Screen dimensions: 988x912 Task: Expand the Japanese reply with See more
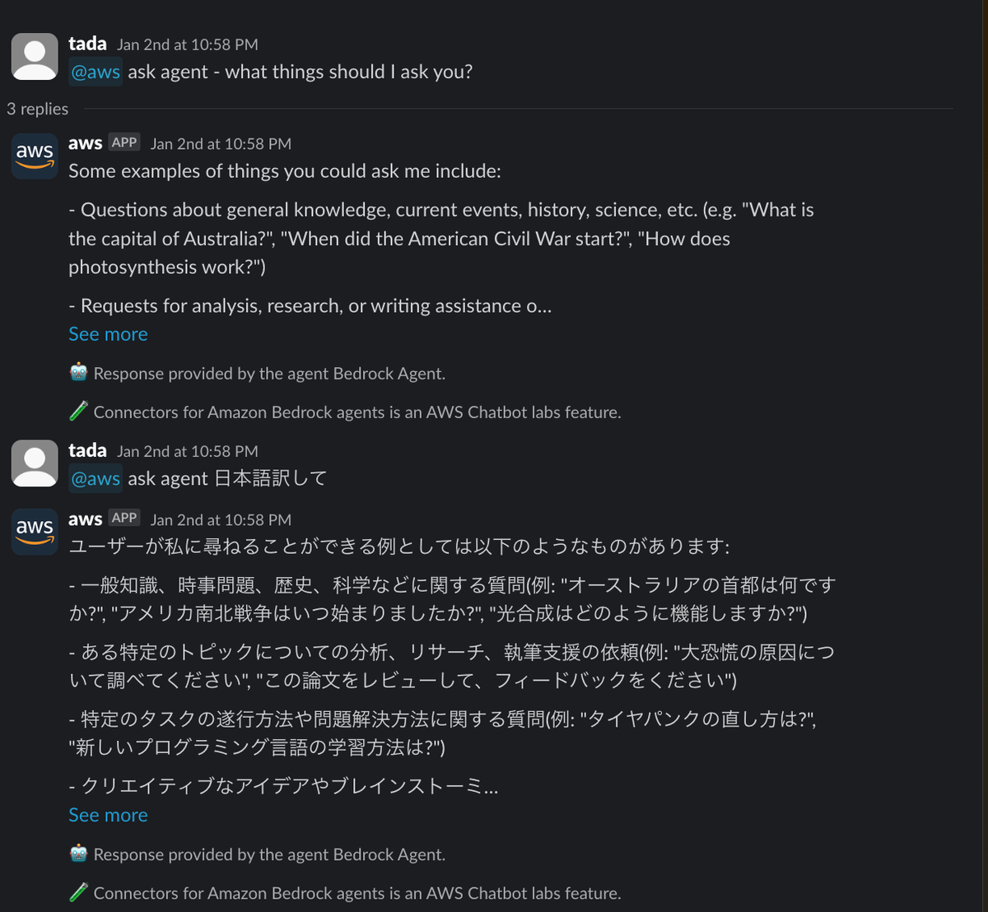point(108,815)
